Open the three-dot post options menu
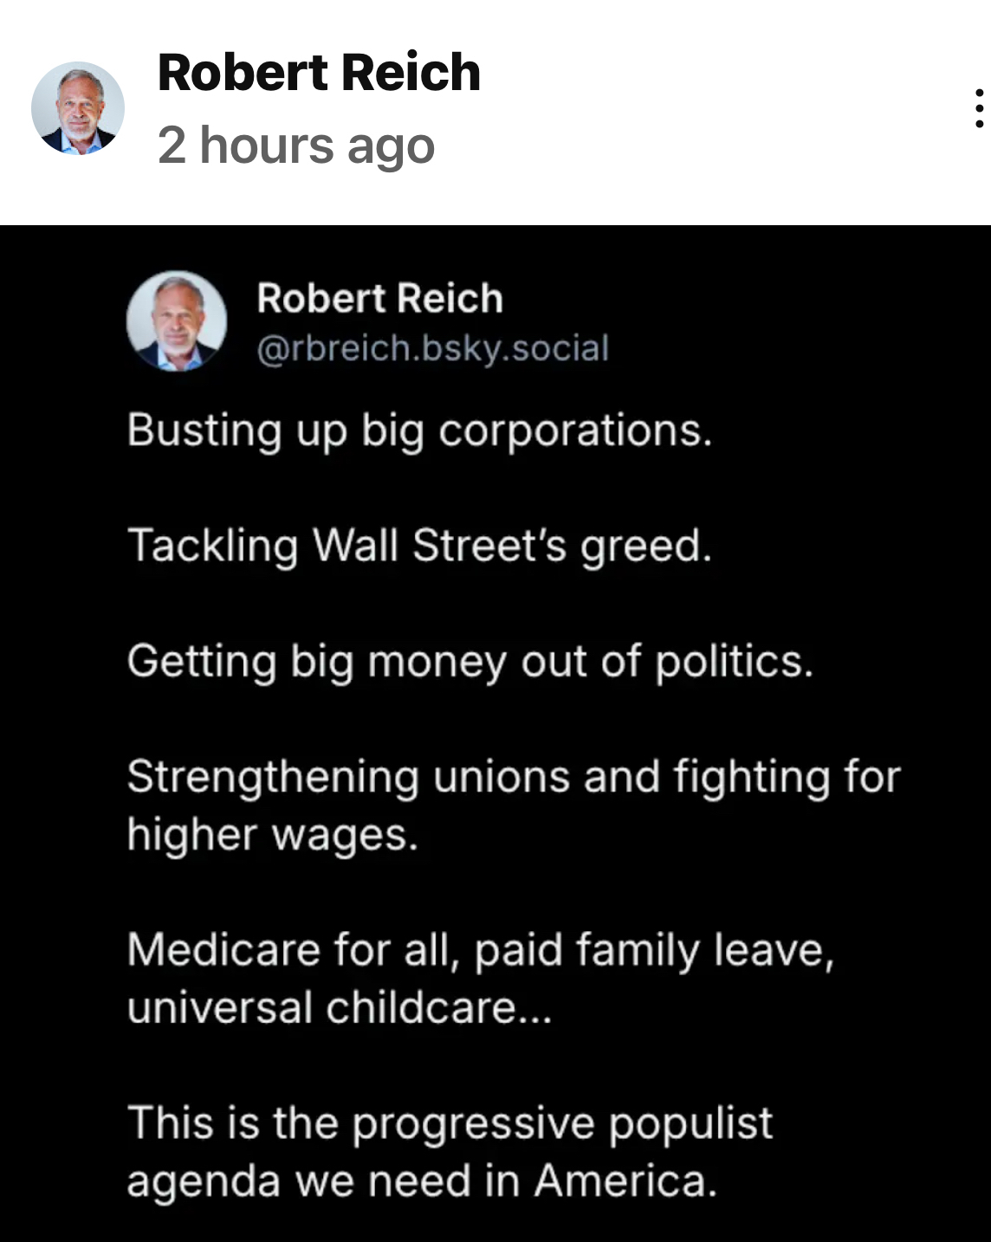The image size is (991, 1242). tap(979, 108)
